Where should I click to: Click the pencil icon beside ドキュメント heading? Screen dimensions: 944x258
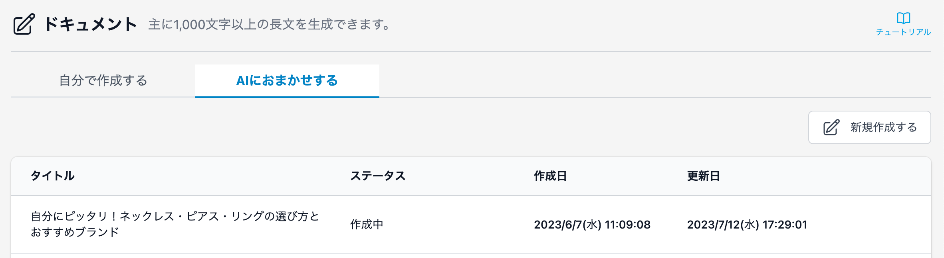point(24,24)
